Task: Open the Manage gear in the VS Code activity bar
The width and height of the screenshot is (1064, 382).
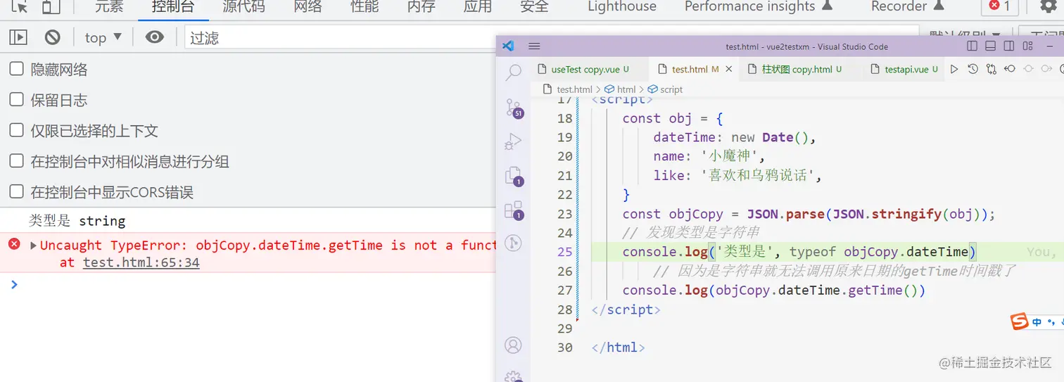Action: coord(514,376)
